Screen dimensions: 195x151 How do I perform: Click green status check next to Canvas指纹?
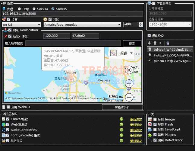(x=121, y=119)
